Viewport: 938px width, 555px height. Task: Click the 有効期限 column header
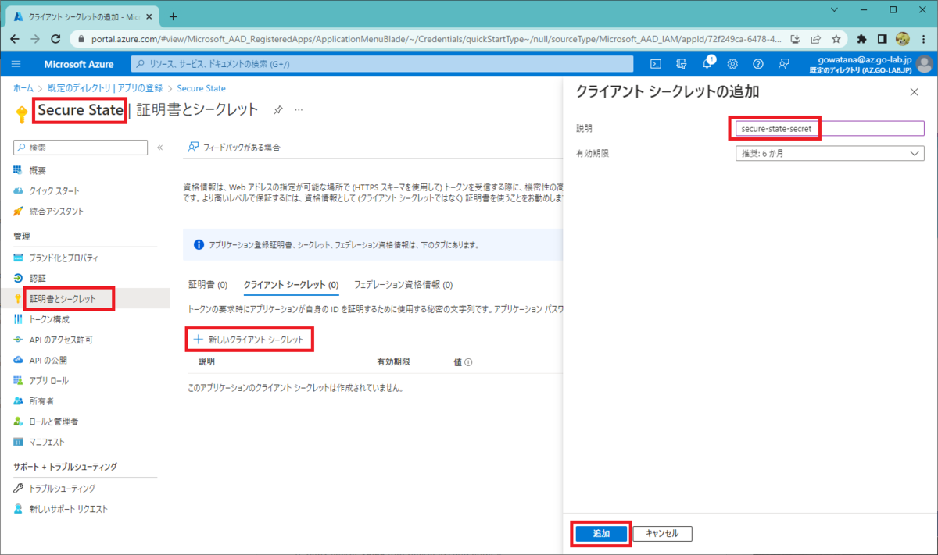393,362
